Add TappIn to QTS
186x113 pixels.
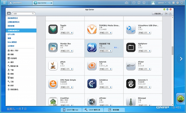67,33
